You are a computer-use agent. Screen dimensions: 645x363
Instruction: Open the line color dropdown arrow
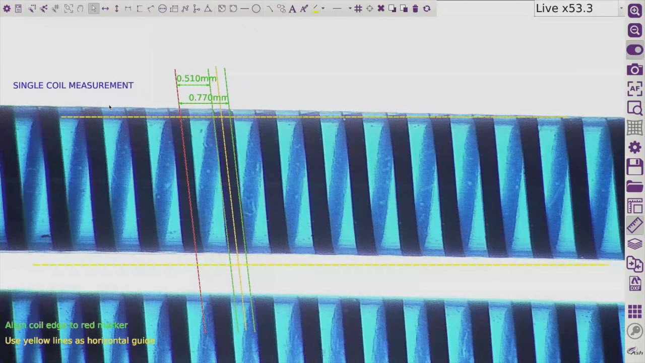point(323,9)
